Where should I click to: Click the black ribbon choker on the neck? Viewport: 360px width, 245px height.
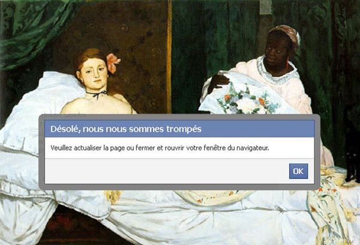[x=97, y=94]
